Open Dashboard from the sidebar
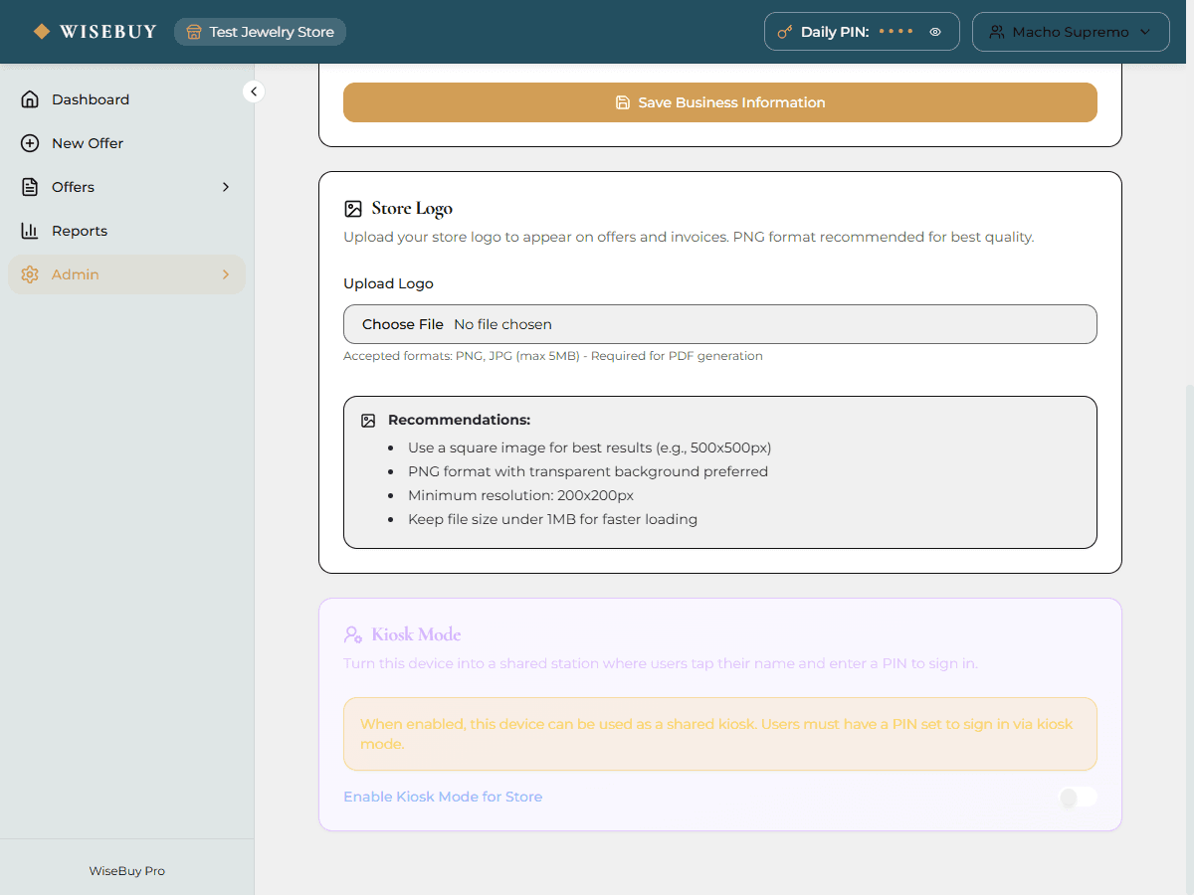 pyautogui.click(x=91, y=98)
